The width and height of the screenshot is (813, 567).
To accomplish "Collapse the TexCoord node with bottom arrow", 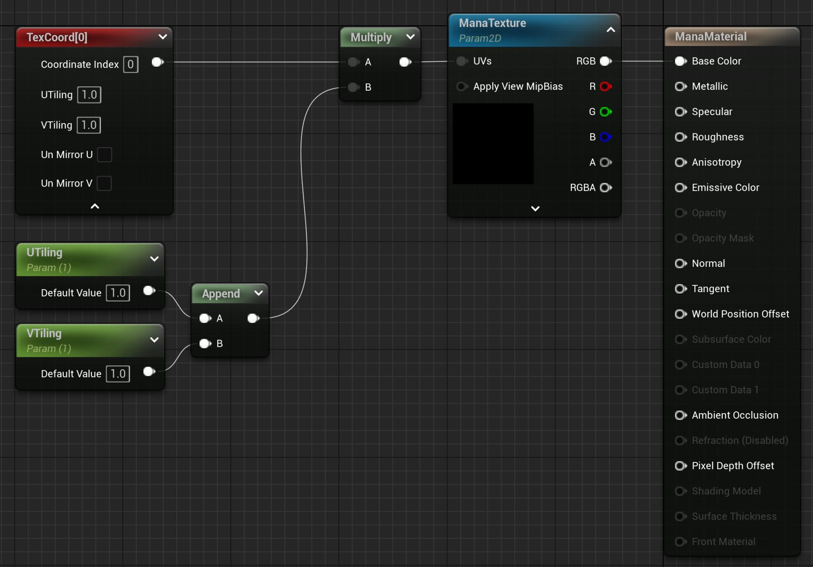I will click(x=95, y=206).
